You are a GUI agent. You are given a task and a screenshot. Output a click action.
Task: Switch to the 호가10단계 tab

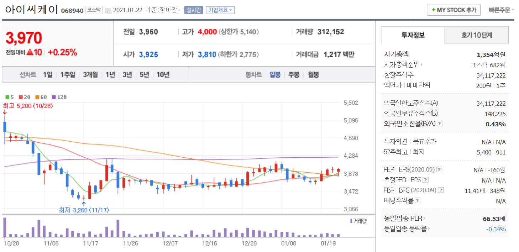(x=476, y=35)
